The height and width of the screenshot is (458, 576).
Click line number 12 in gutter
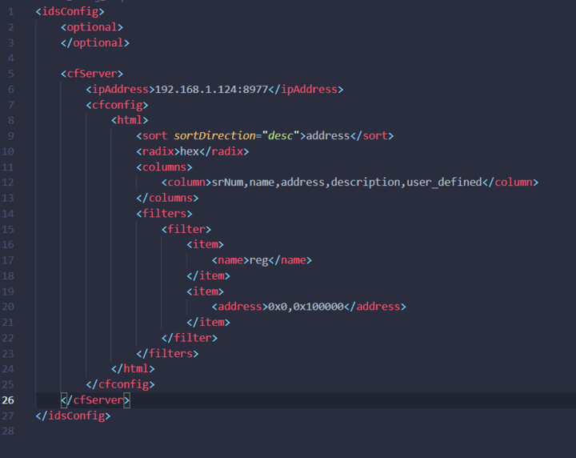[8, 183]
